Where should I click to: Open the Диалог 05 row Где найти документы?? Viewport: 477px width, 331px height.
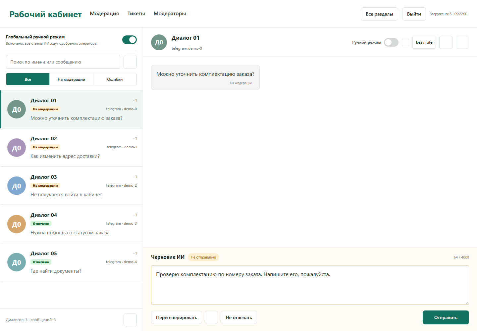(72, 262)
